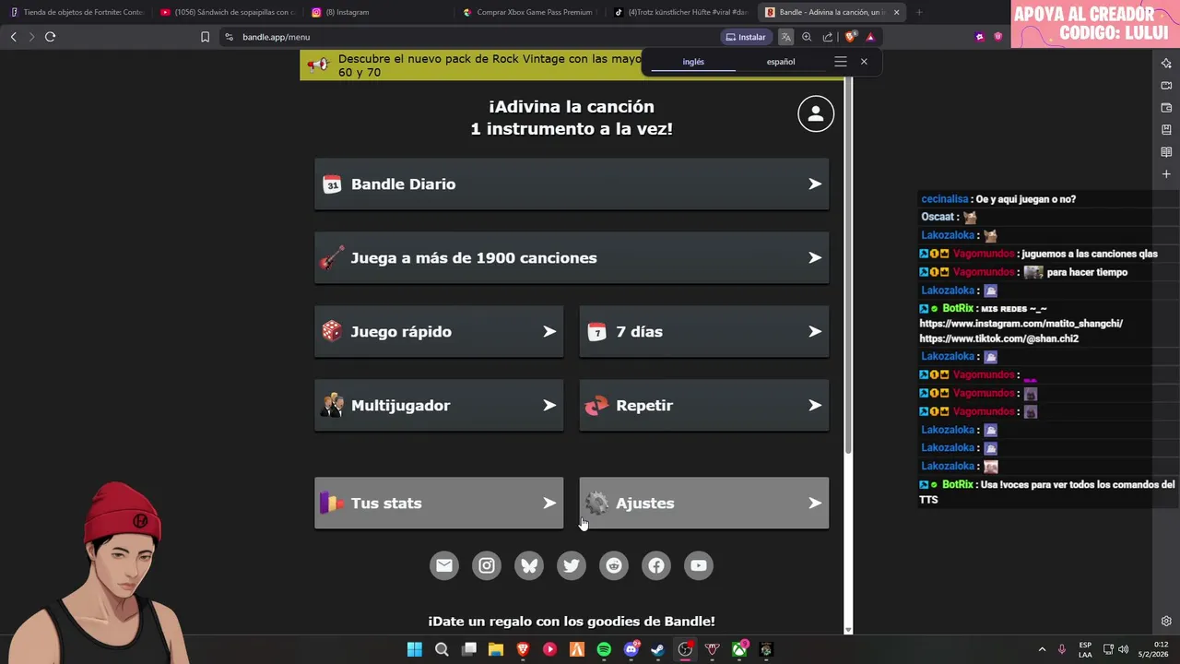Click the translate page icon
Screen dimensions: 1180x664
pyautogui.click(x=785, y=37)
